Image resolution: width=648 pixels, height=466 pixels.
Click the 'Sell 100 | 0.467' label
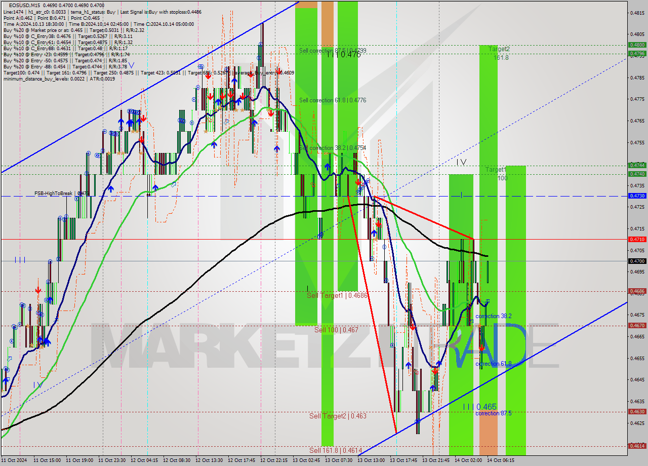click(x=336, y=330)
